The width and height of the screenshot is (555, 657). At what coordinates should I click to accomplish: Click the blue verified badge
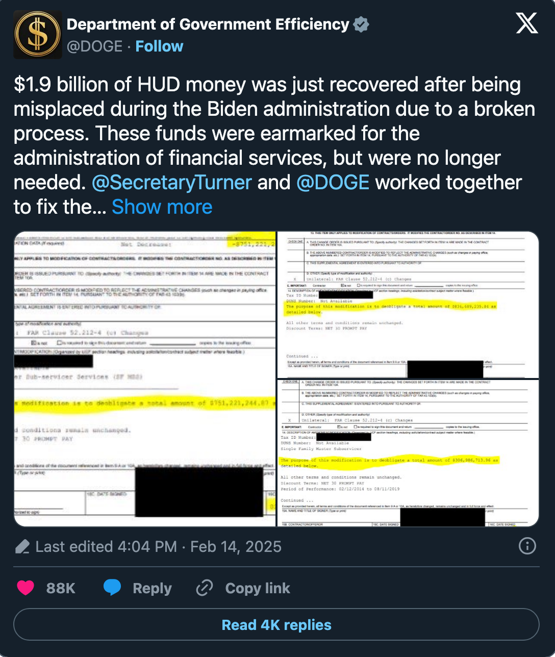pos(361,24)
